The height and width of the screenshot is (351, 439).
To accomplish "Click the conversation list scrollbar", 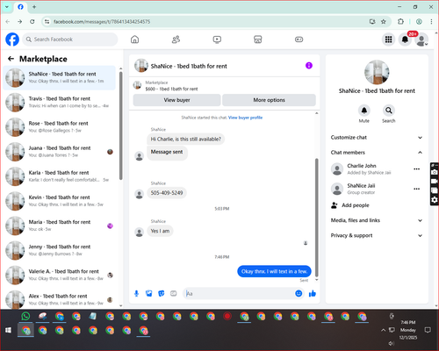I will tap(120, 125).
